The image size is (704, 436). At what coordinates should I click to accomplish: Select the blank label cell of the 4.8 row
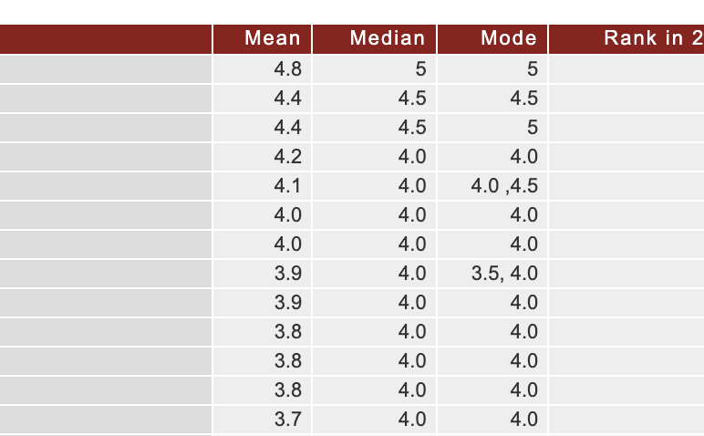(106, 69)
